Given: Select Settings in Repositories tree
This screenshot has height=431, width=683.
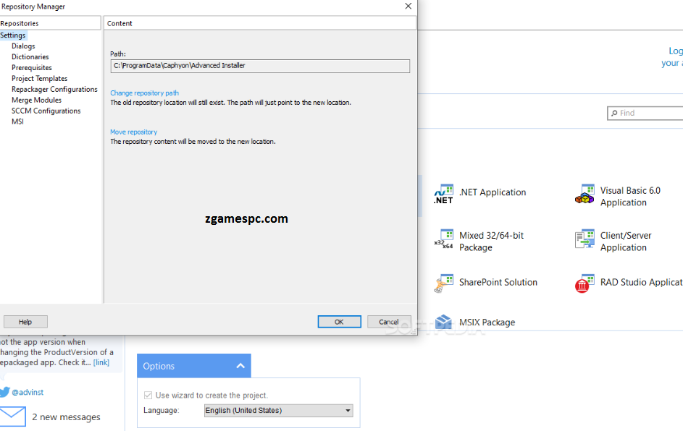Looking at the screenshot, I should pos(13,35).
